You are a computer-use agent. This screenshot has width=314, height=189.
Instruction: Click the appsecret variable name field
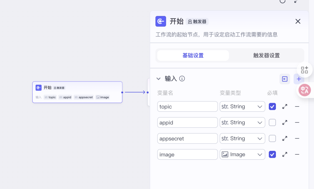[x=187, y=139]
